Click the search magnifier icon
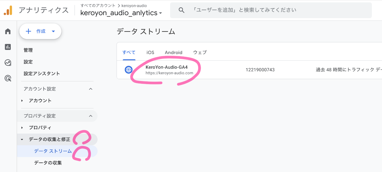This screenshot has width=382, height=172. 181,10
